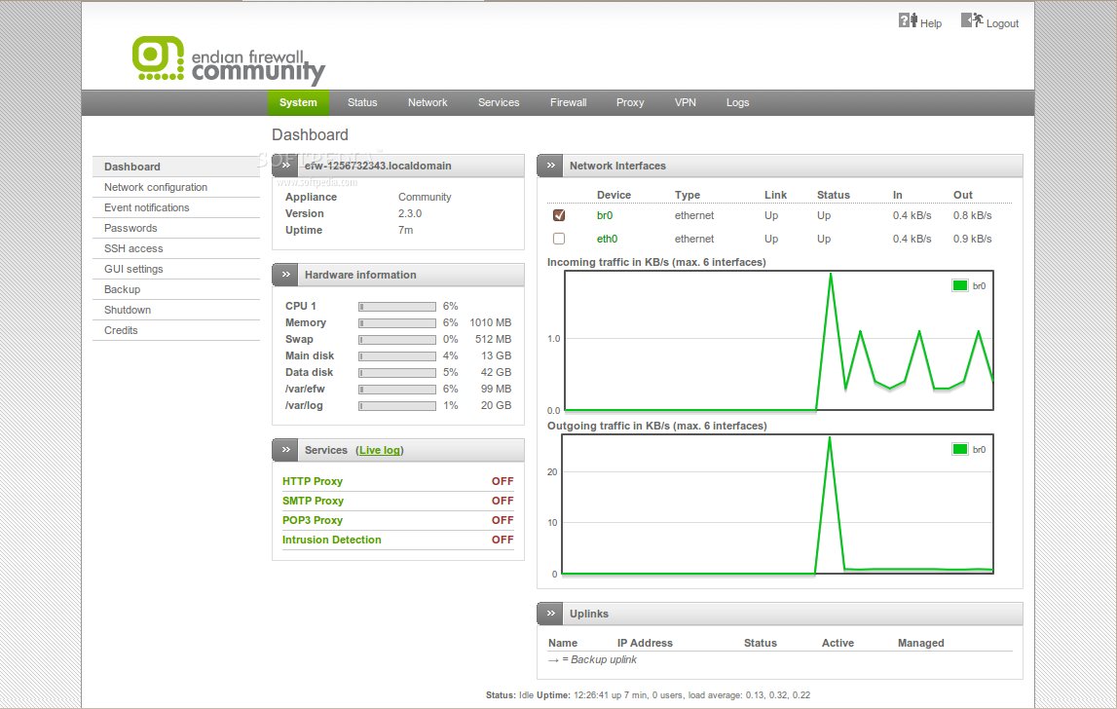Collapse the Network Interfaces panel arrow icon
This screenshot has height=709, width=1117.
coord(550,167)
